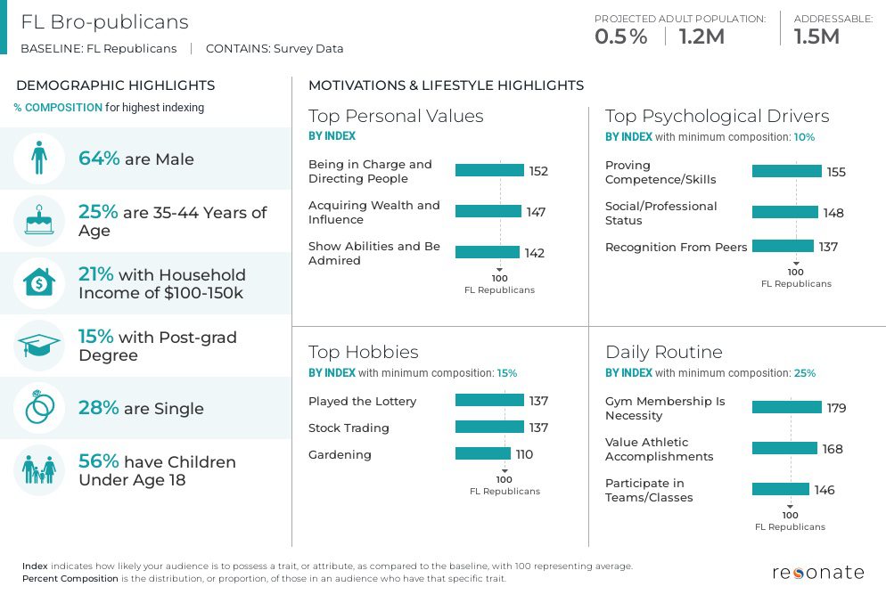886x603 pixels.
Task: Click the graduation cap icon
Action: point(39,345)
